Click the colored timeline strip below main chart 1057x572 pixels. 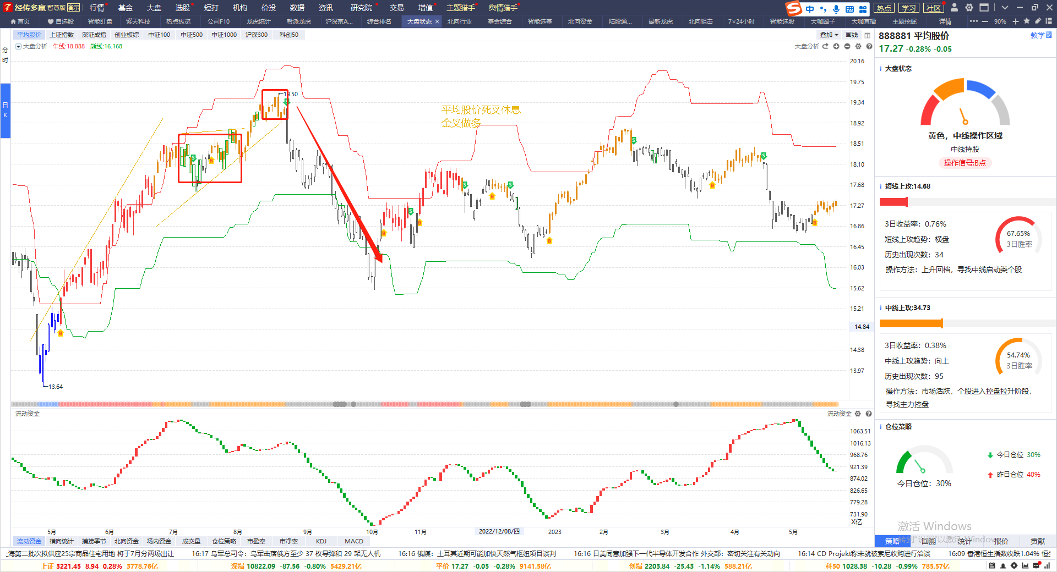pyautogui.click(x=424, y=404)
